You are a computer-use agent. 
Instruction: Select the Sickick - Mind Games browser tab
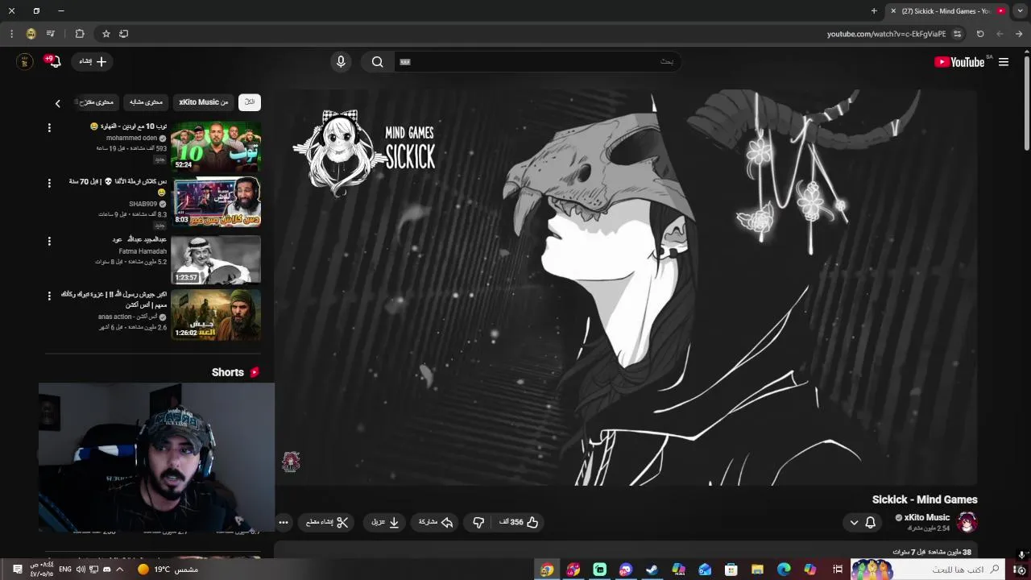(x=946, y=11)
